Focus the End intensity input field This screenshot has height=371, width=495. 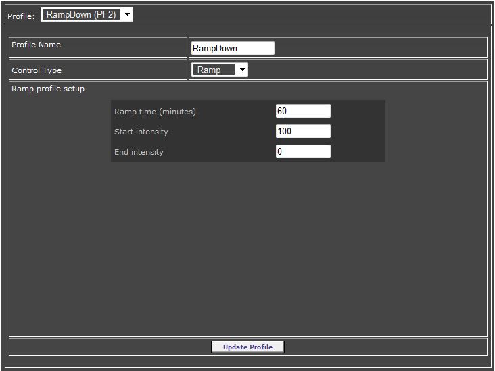pyautogui.click(x=303, y=151)
